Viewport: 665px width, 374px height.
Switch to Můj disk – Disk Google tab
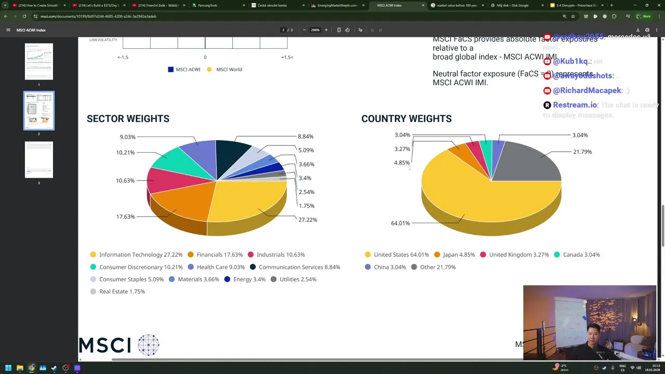(x=517, y=5)
